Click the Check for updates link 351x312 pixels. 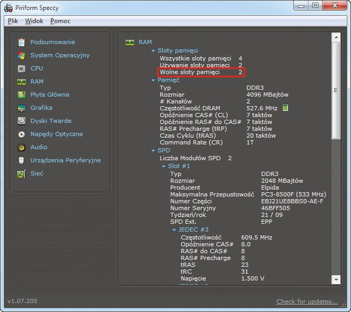[x=307, y=301]
